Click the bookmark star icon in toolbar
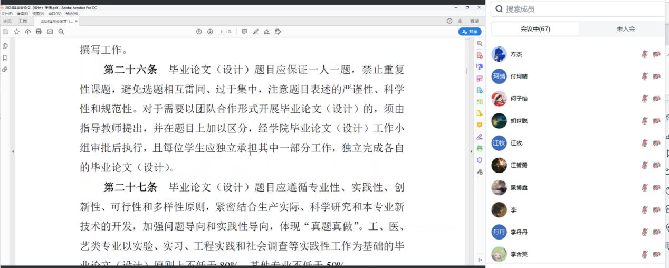The width and height of the screenshot is (669, 268). pos(16,32)
